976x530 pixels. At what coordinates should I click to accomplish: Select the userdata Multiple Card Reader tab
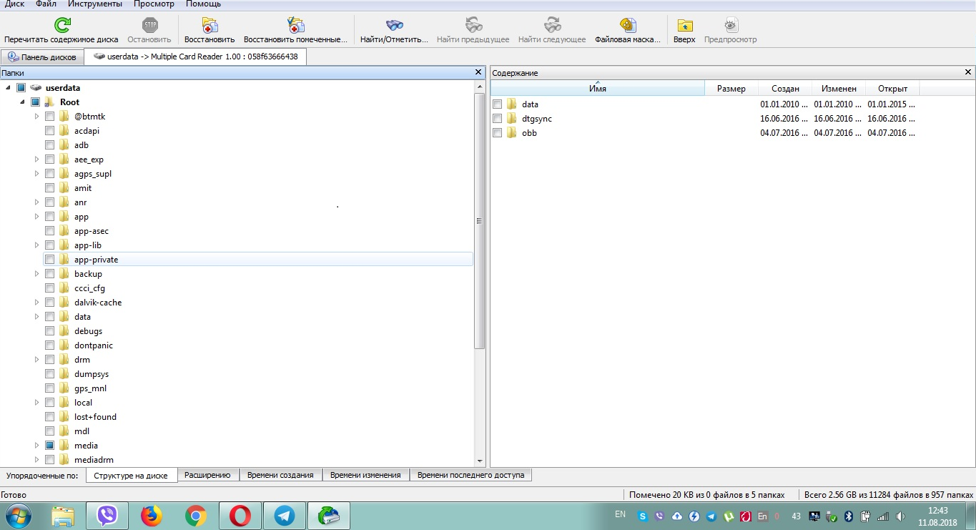[x=196, y=57]
